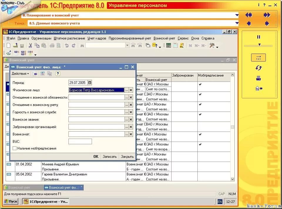Open selection for Воинское звание field

pyautogui.click(x=127, y=120)
